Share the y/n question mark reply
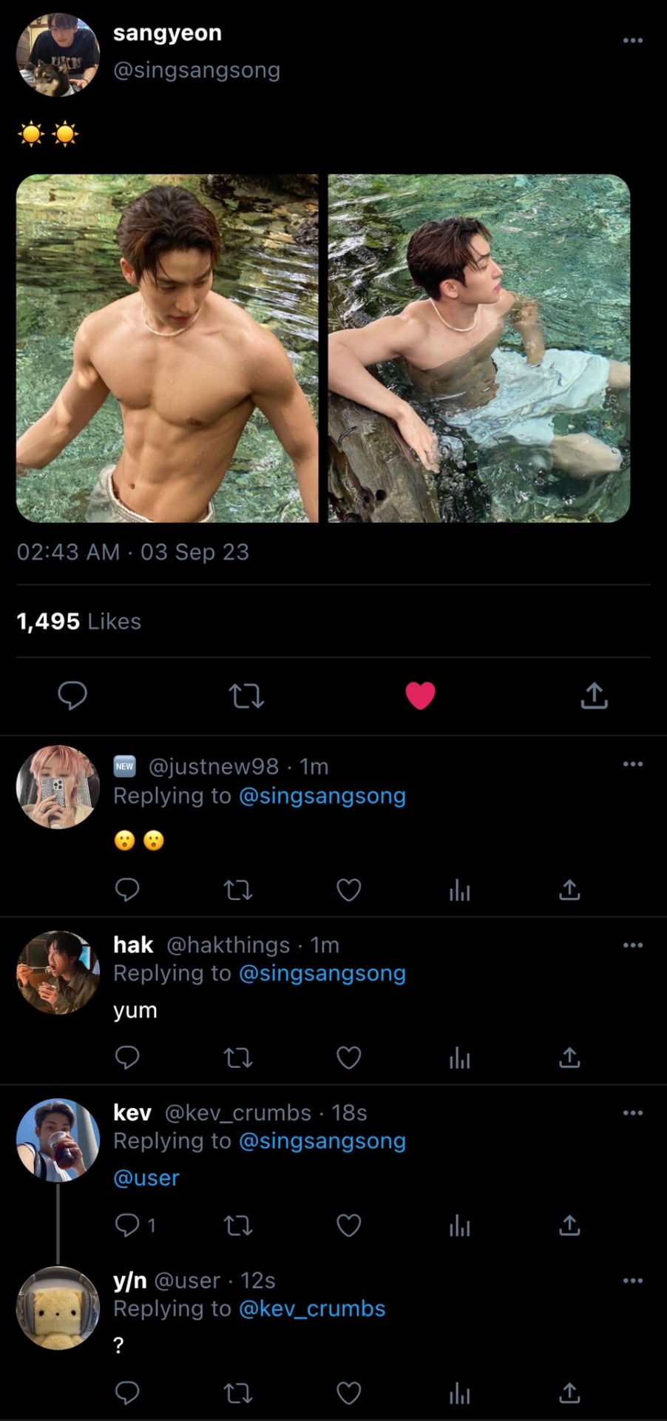Screen dimensions: 667x1421 (x=569, y=1394)
